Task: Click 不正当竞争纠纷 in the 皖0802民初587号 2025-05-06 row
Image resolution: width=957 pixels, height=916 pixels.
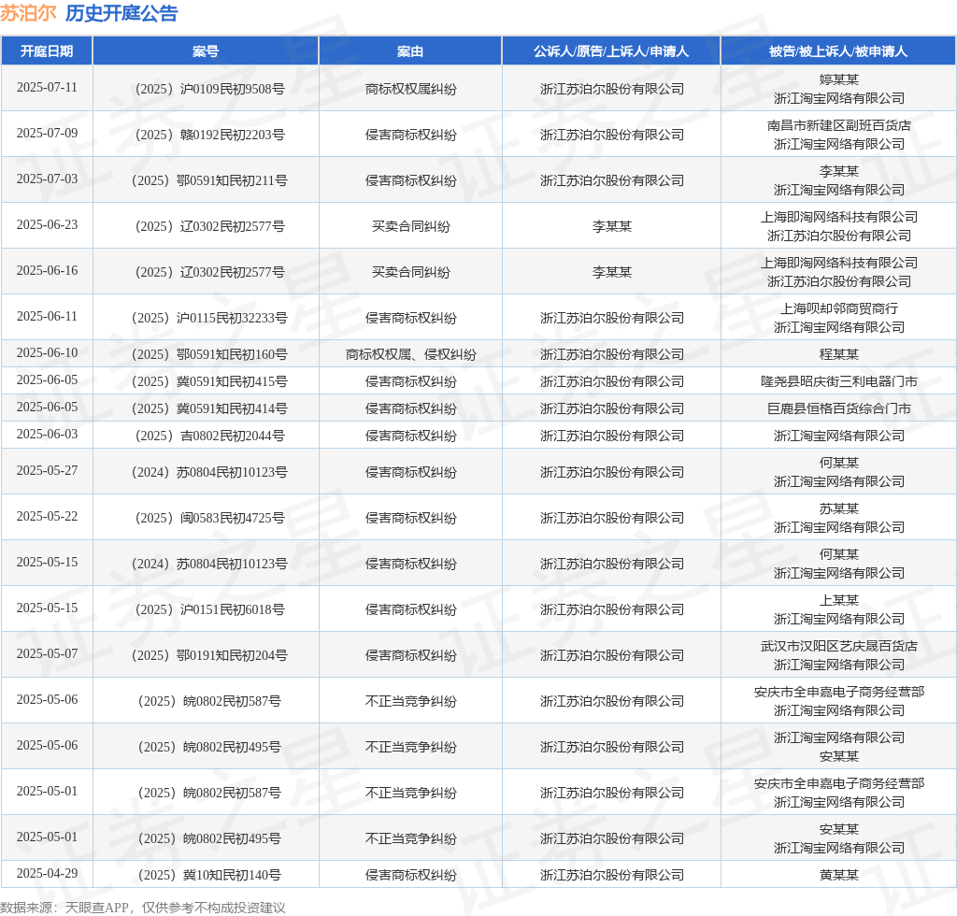Action: (x=411, y=701)
